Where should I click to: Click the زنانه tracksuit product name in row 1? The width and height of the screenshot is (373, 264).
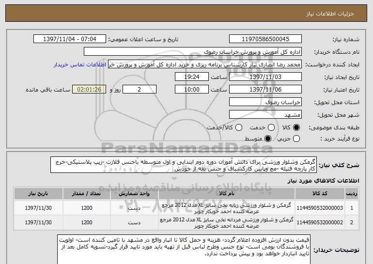pos(227,208)
